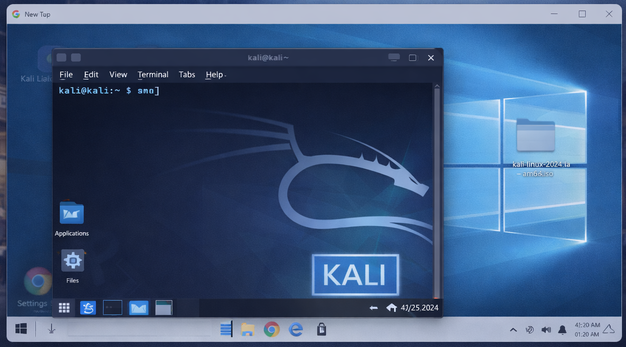Select the kali-linux-2024 iso folder icon
Screen dimensions: 626x347
pyautogui.click(x=536, y=135)
